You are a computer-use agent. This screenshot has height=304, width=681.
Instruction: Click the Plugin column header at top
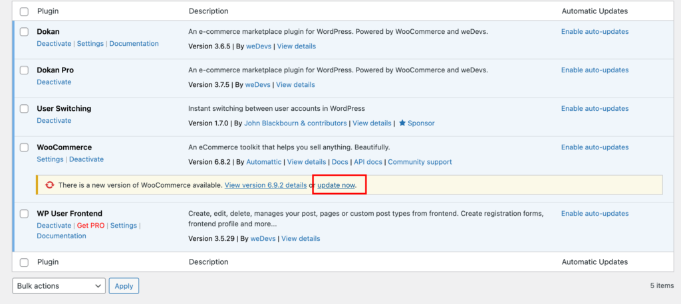(48, 11)
